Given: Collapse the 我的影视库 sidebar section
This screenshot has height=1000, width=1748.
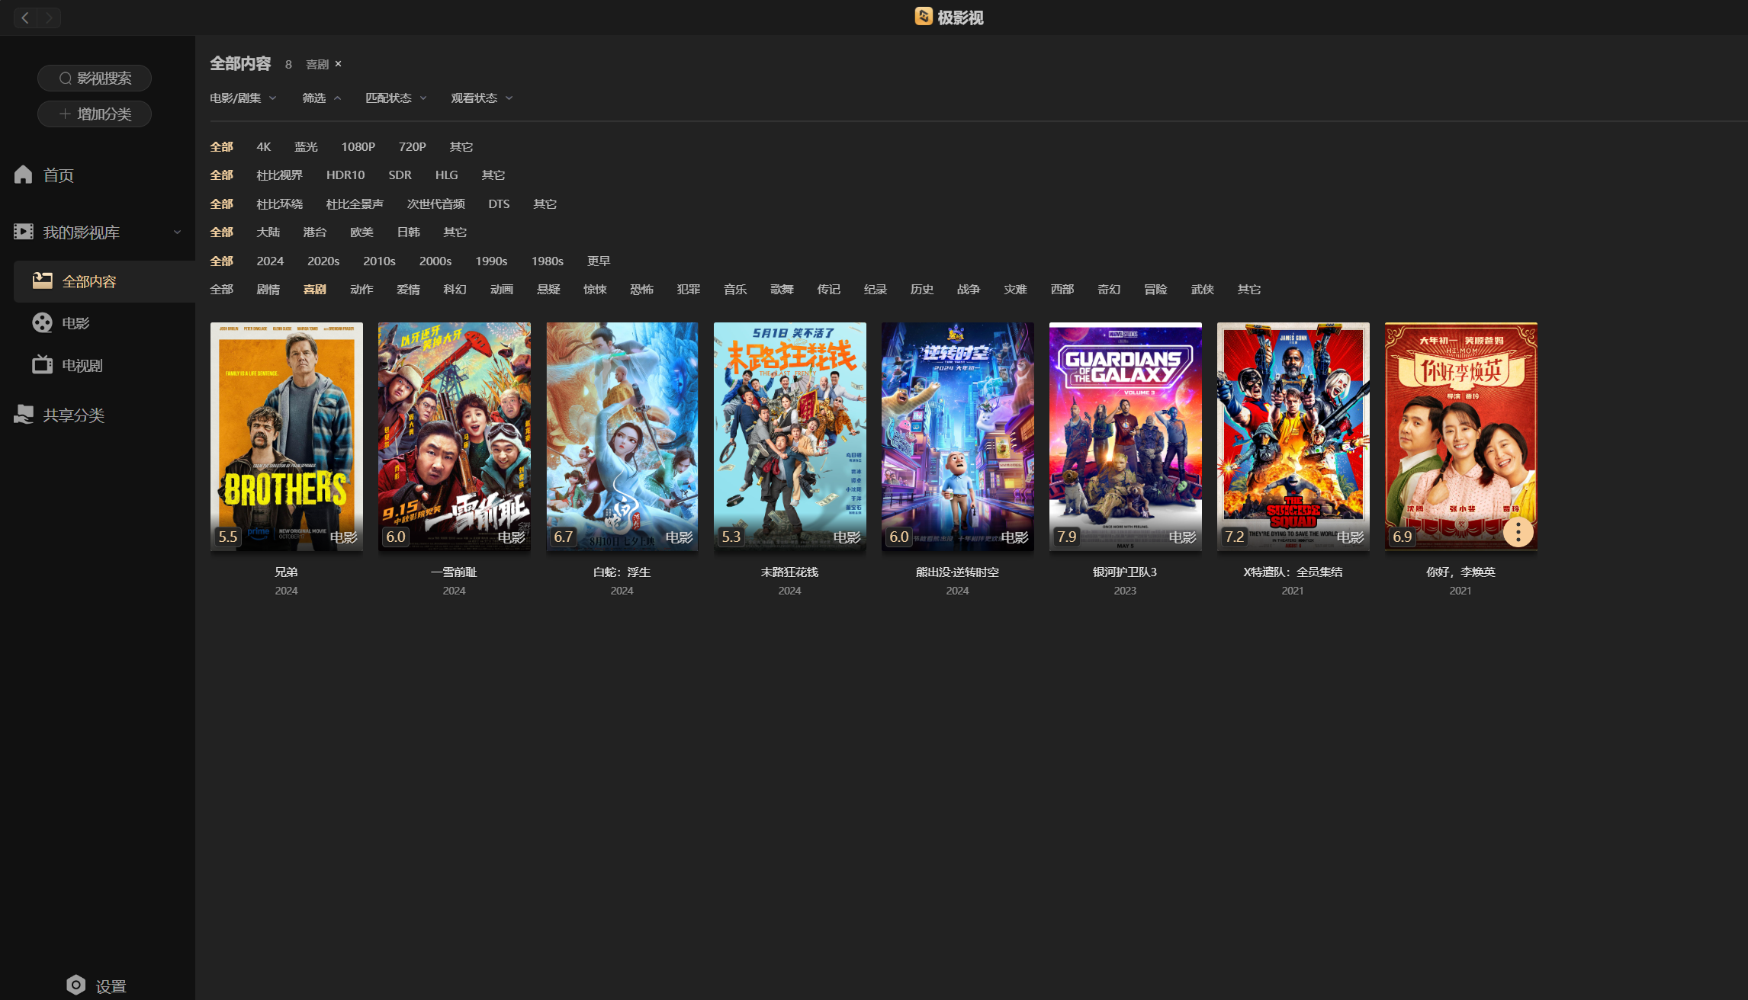Looking at the screenshot, I should [177, 232].
